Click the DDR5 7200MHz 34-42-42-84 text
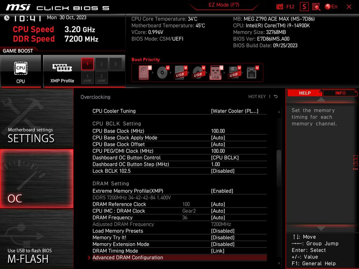This screenshot has height=269, width=359. [x=132, y=198]
